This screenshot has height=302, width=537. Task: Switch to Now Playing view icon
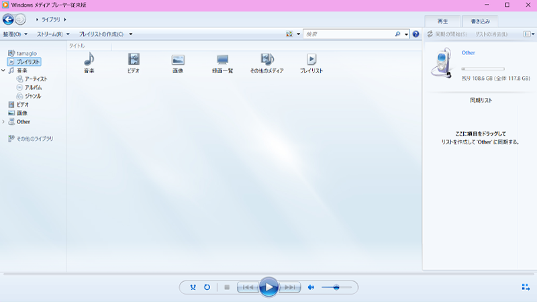tap(526, 287)
